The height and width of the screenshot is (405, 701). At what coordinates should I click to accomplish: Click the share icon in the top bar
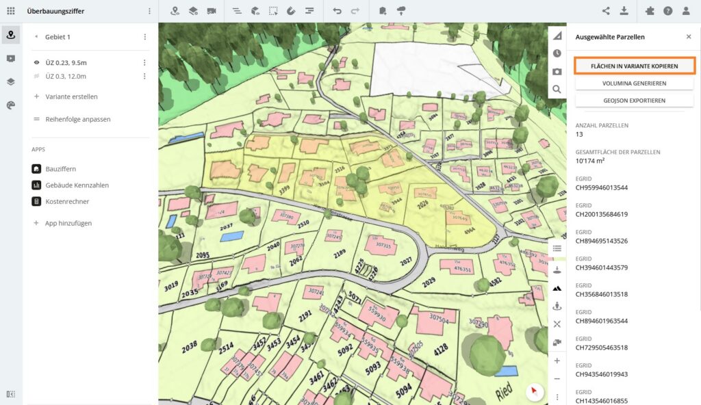(x=606, y=11)
